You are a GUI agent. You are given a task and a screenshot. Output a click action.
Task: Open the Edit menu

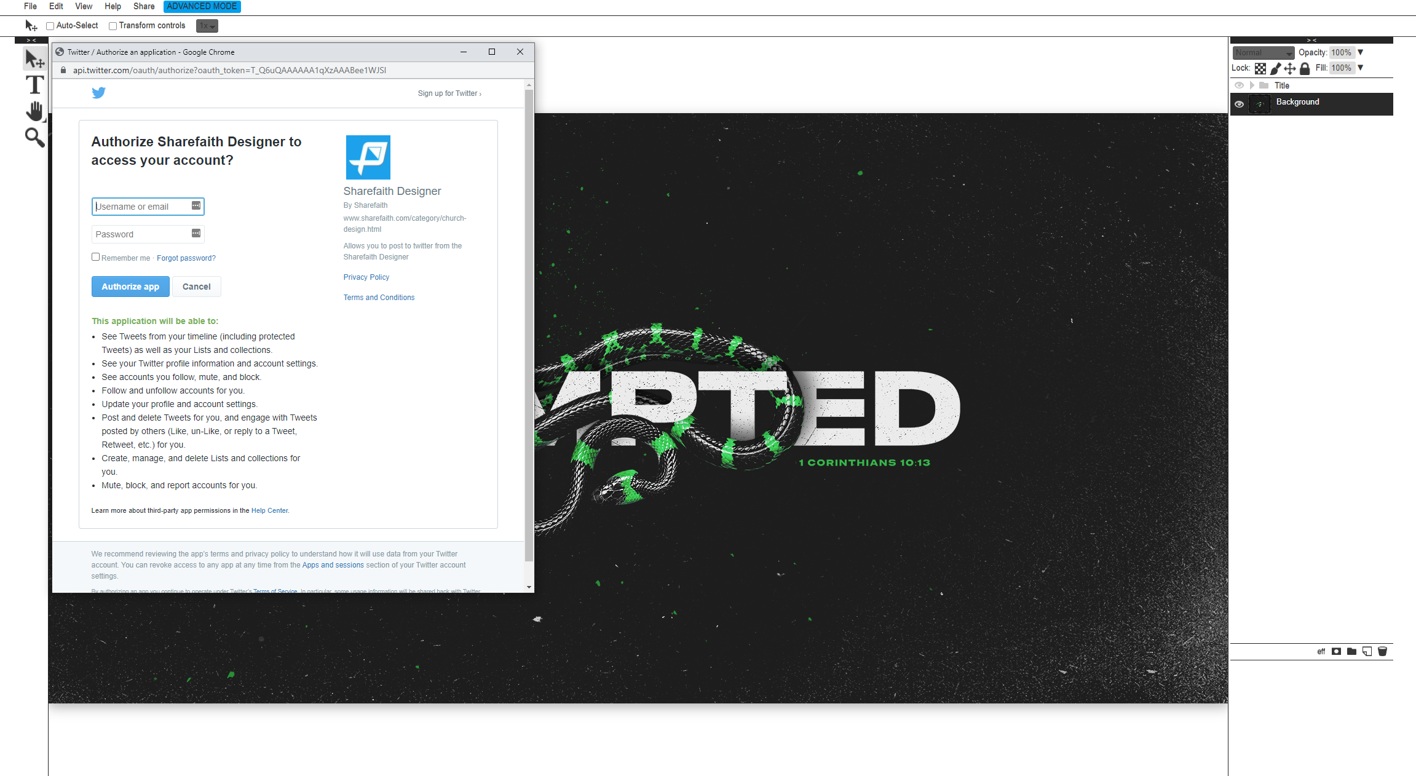(x=56, y=6)
